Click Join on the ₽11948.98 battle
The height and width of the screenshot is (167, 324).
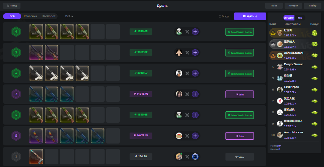pos(239,94)
